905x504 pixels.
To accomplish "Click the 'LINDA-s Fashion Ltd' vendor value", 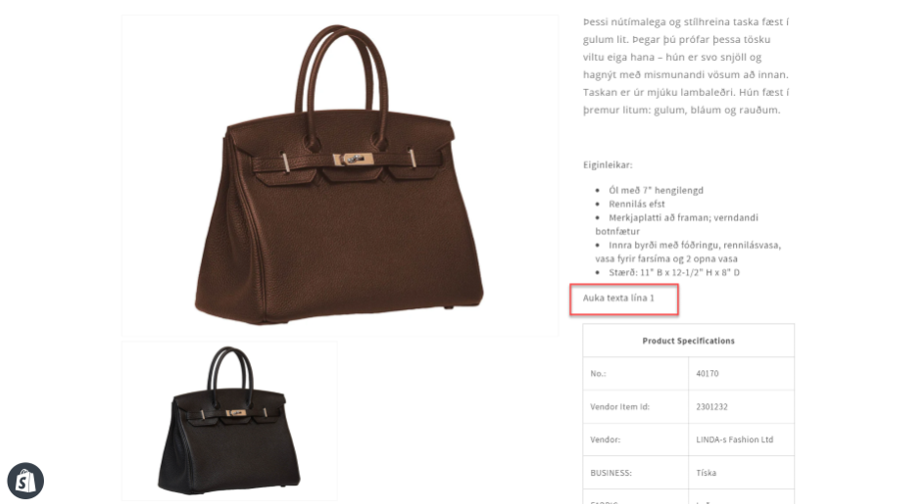I will click(x=734, y=439).
